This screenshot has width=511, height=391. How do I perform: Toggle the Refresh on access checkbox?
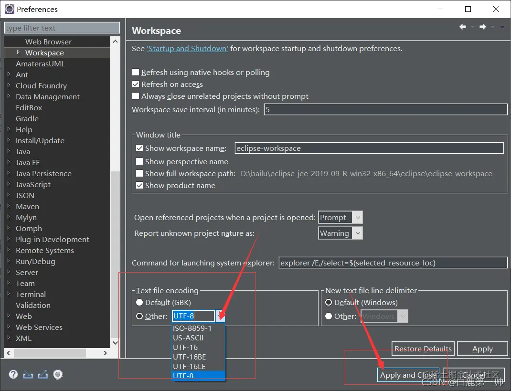136,84
